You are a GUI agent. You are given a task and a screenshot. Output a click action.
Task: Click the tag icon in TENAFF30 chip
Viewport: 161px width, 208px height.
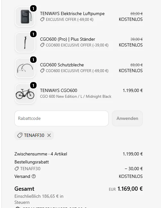(20, 136)
